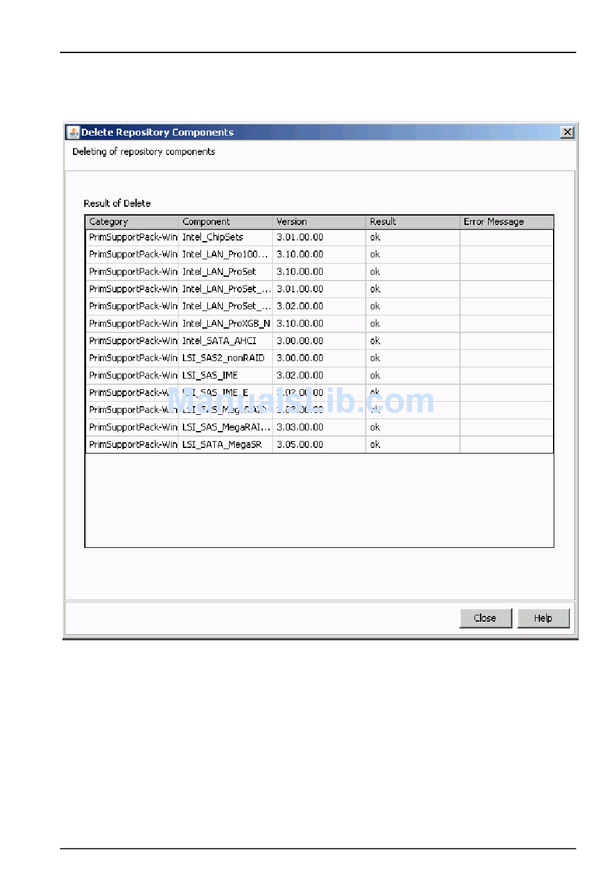The width and height of the screenshot is (593, 869).
Task: Click version 3.01.00.00 in Intel_ChipSets row
Action: (319, 237)
